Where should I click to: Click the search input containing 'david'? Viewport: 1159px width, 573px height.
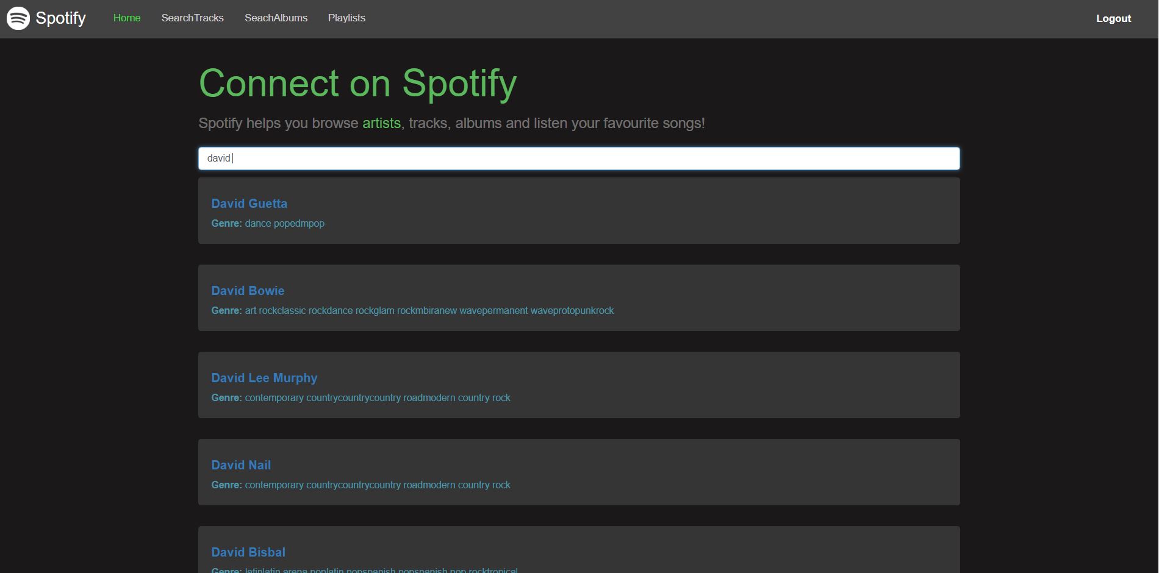pyautogui.click(x=578, y=158)
